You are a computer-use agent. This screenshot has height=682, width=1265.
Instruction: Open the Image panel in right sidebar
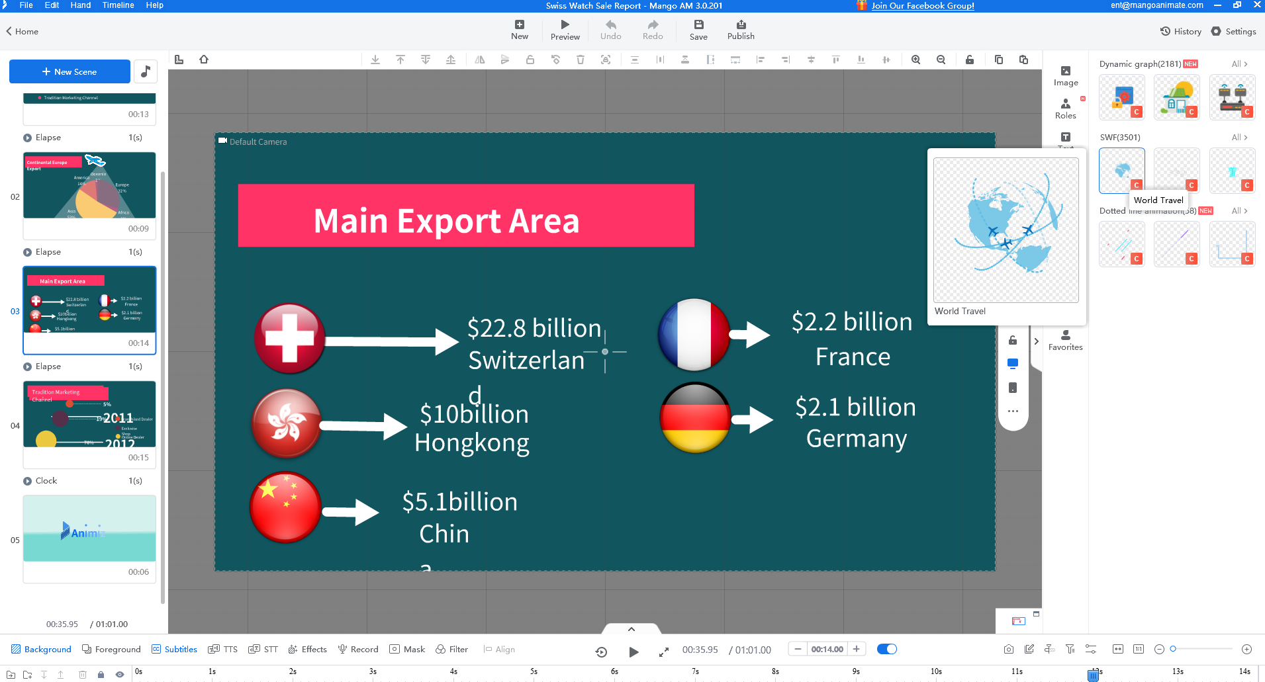1066,75
